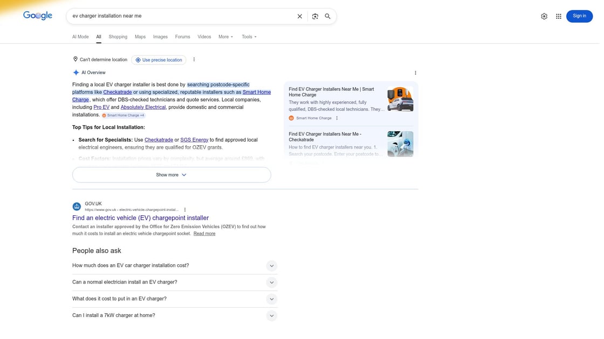Open SGS Energy link
This screenshot has height=339, width=604.
pos(194,140)
